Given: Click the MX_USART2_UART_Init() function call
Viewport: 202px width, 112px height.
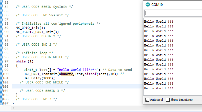Looking at the screenshot, I should pyautogui.click(x=37, y=32).
